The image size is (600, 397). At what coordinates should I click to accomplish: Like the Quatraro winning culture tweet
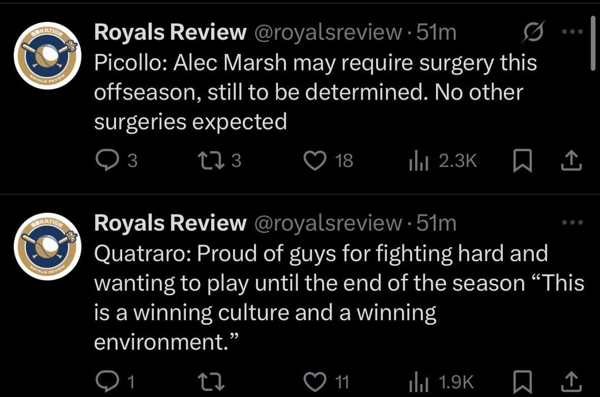click(x=314, y=381)
